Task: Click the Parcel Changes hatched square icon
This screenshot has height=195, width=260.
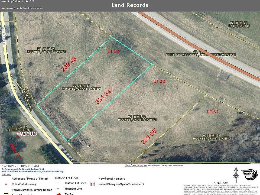Action: [93, 184]
